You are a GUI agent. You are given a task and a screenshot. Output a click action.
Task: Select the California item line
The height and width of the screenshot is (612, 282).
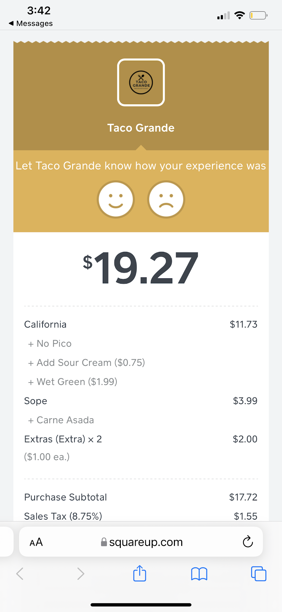(x=45, y=324)
